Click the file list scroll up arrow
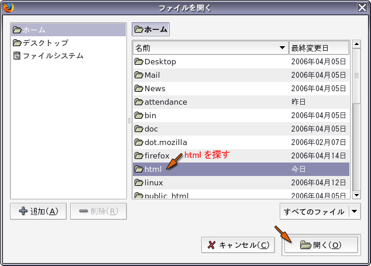Screen dimensions: 371x266 pyautogui.click(x=356, y=44)
